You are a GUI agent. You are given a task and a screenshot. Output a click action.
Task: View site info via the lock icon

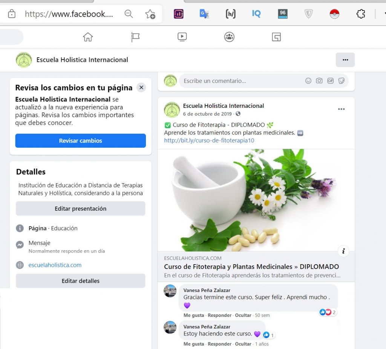click(12, 14)
